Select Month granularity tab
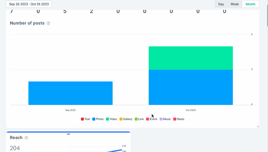Screen dimensions: 268x152 tap(250, 4)
